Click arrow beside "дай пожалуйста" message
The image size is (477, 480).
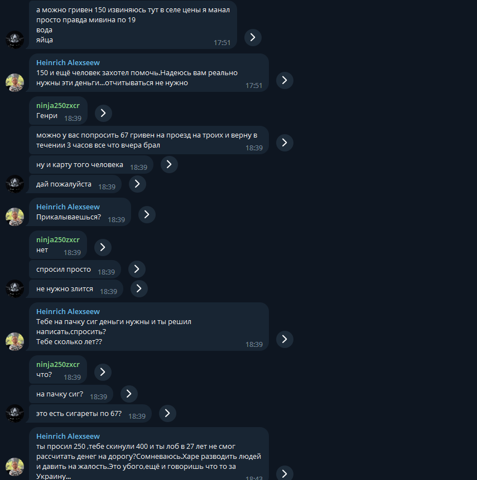click(137, 184)
